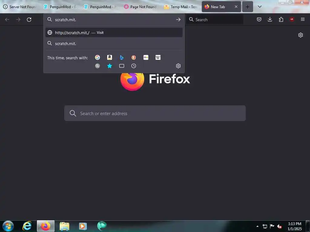Click the Search or enter address field
Viewport: 310px width, 232px height.
click(x=155, y=113)
